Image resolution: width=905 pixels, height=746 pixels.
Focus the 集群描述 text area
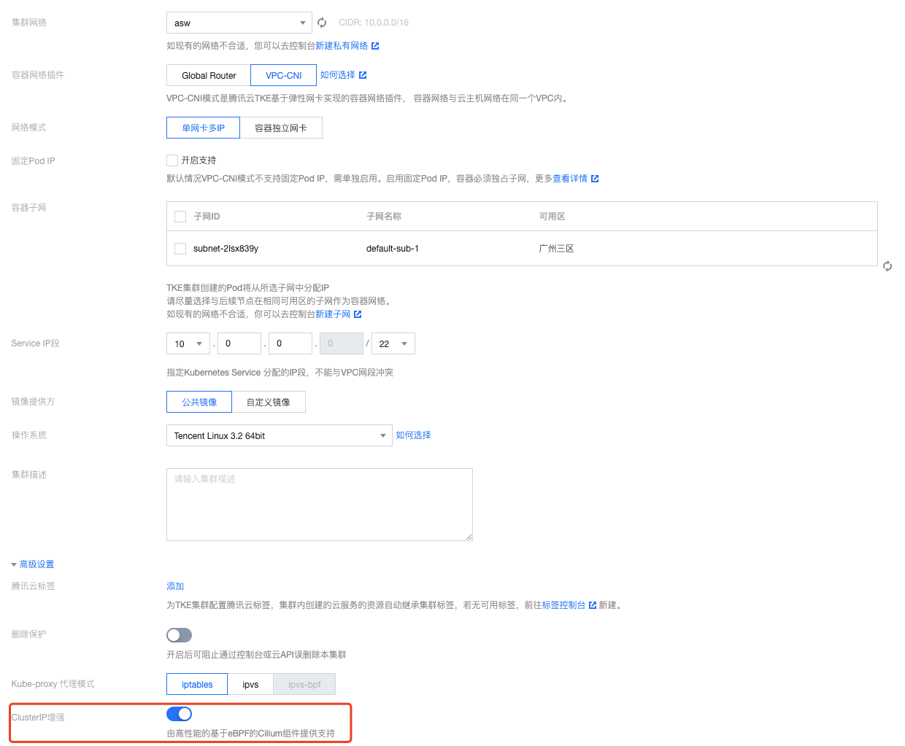tap(320, 505)
